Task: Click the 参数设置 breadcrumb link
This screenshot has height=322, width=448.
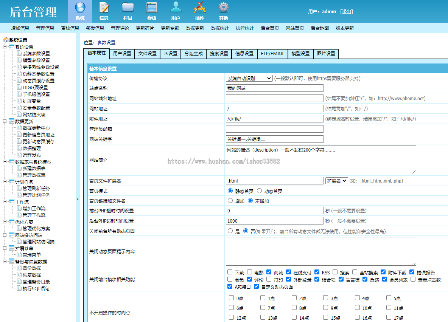Action: tap(106, 42)
